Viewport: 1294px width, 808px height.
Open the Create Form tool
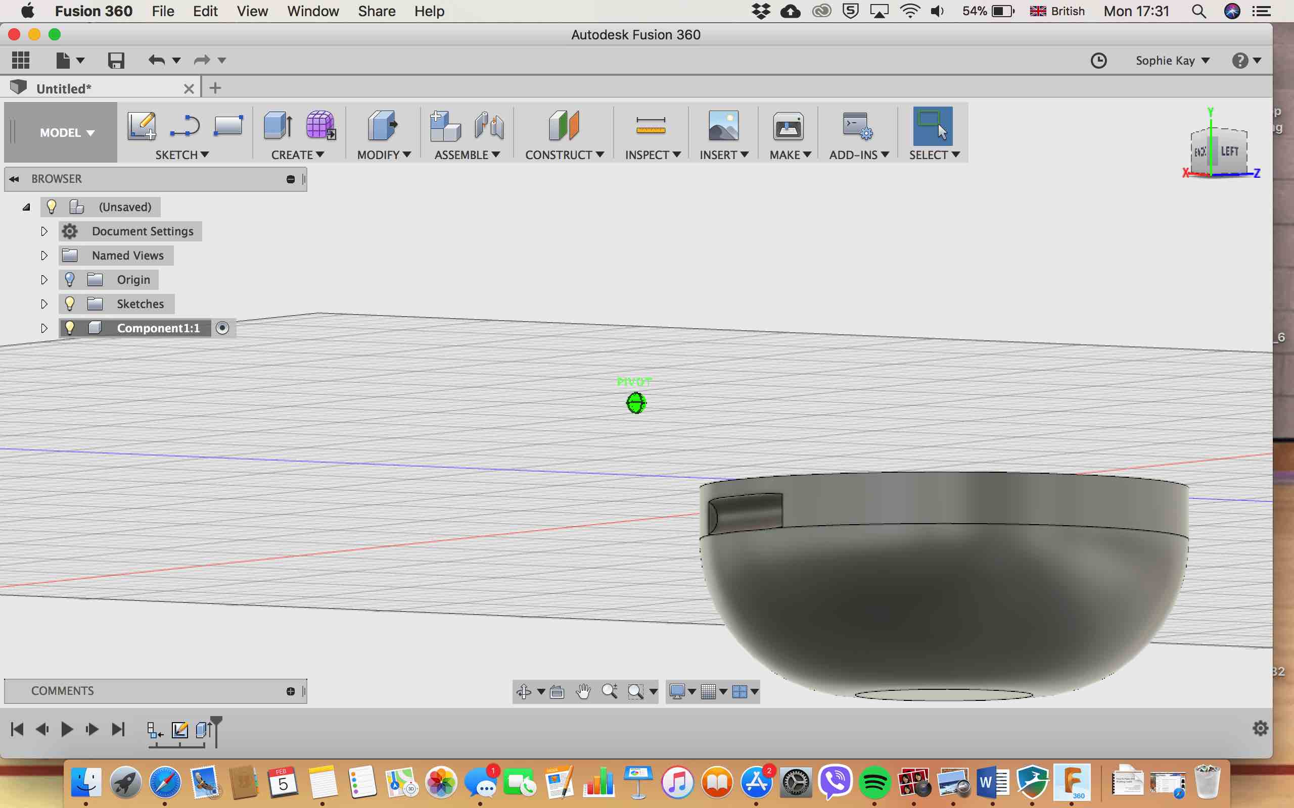click(320, 126)
